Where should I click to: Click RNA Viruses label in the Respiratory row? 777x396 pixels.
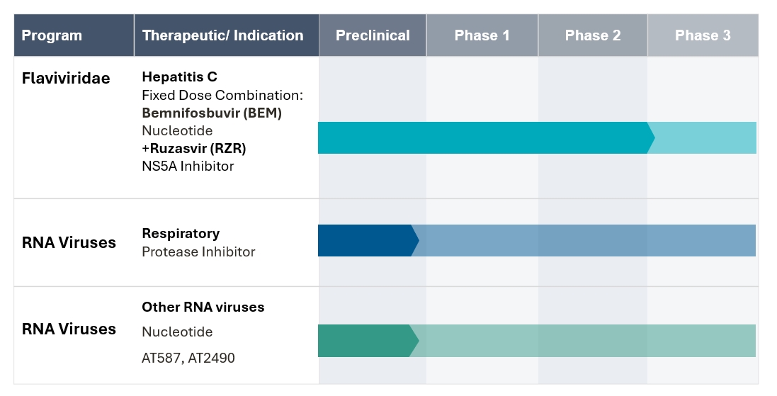[x=69, y=242]
